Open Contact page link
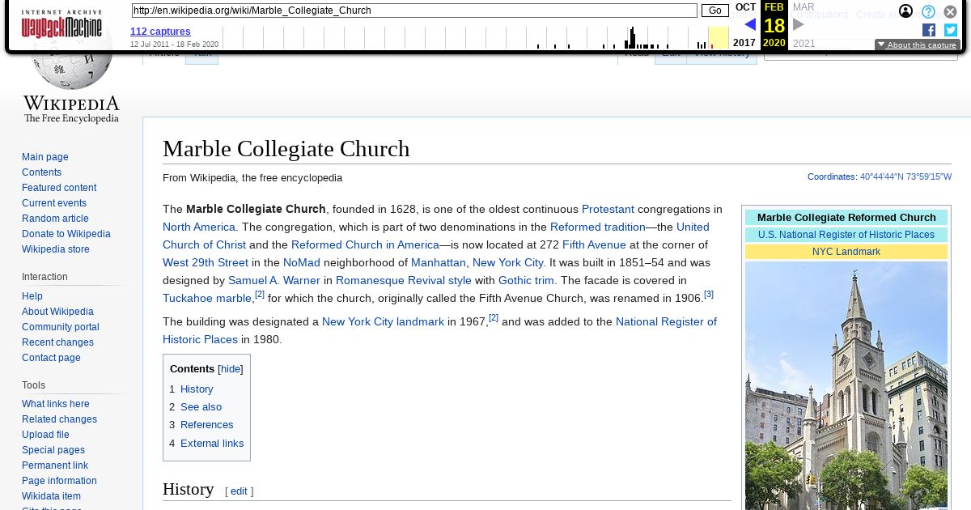The height and width of the screenshot is (510, 971). [x=51, y=358]
